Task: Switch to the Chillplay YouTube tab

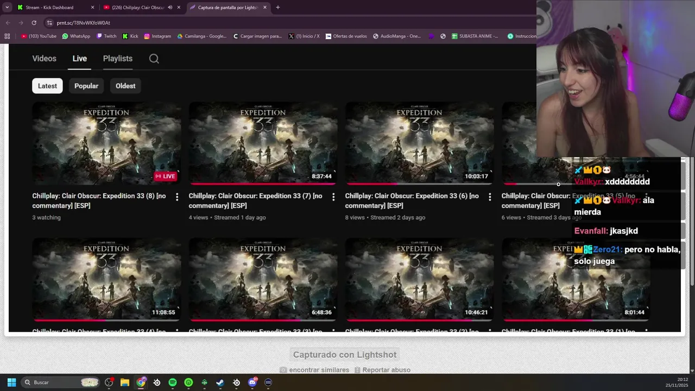Action: pyautogui.click(x=142, y=8)
